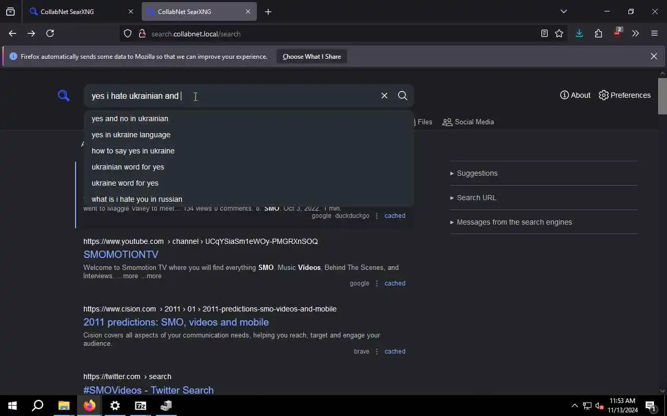This screenshot has width=667, height=416.
Task: Clear the search query with the X icon
Action: click(384, 96)
